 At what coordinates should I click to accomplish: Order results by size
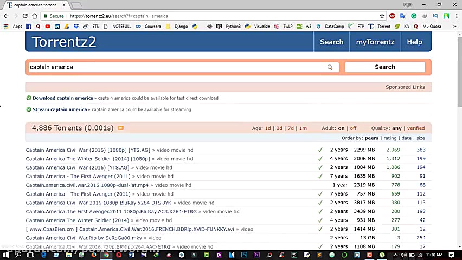[x=421, y=138]
